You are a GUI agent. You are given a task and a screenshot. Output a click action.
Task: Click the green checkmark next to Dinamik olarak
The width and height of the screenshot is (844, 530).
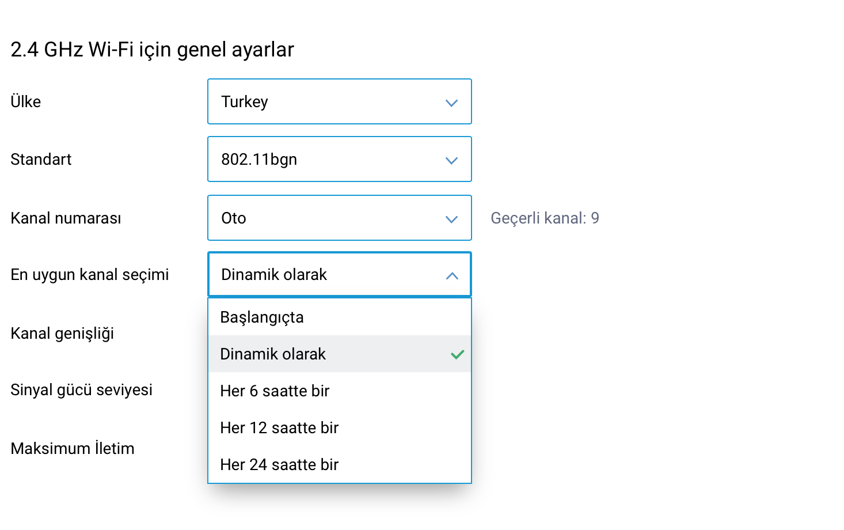(458, 354)
